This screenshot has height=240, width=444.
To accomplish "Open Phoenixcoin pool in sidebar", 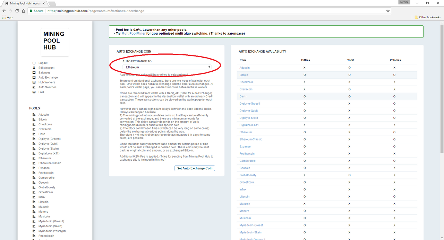I will (x=46, y=236).
